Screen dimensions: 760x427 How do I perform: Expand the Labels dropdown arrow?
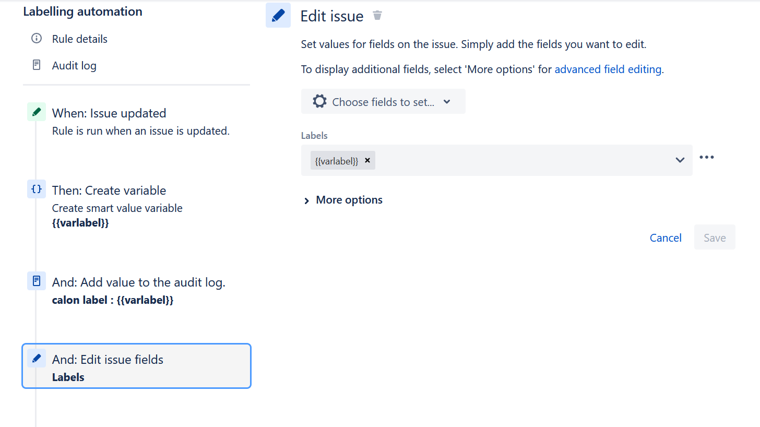pyautogui.click(x=680, y=160)
